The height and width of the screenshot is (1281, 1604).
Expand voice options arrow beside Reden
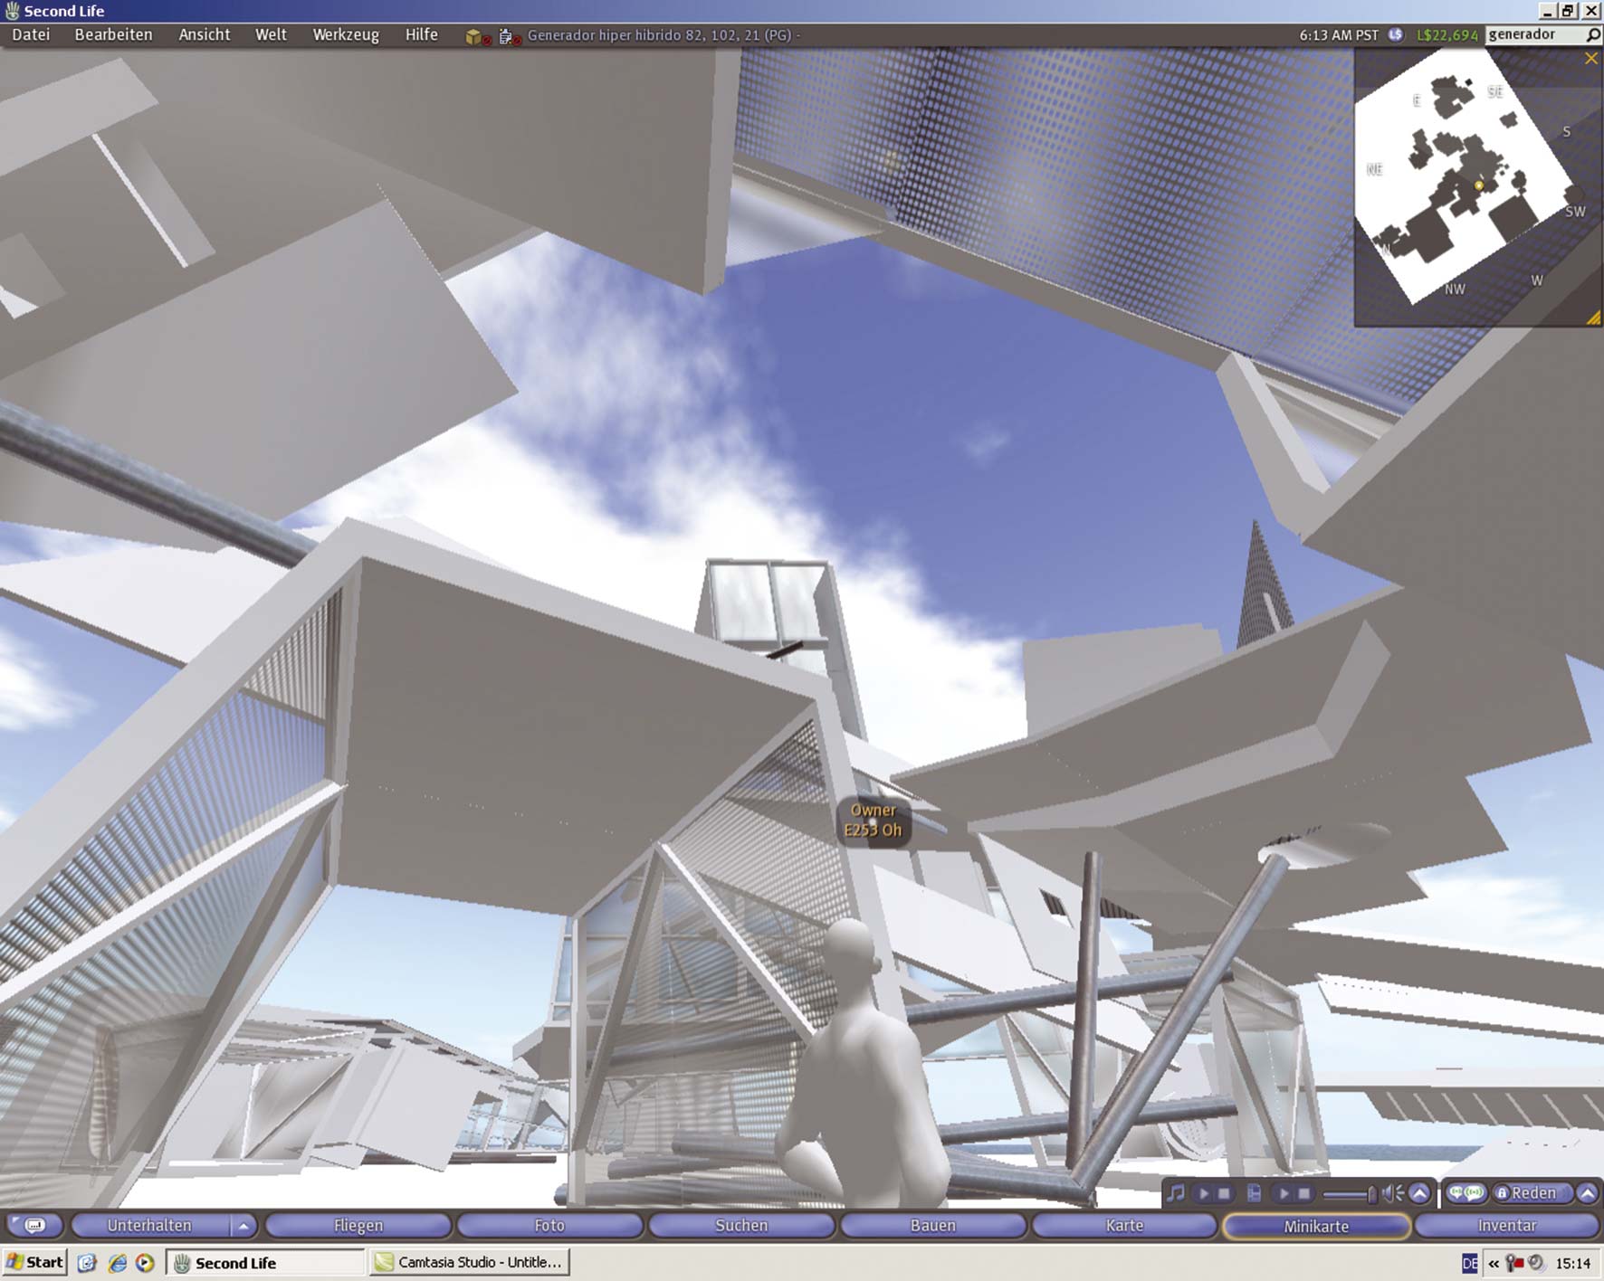1587,1193
